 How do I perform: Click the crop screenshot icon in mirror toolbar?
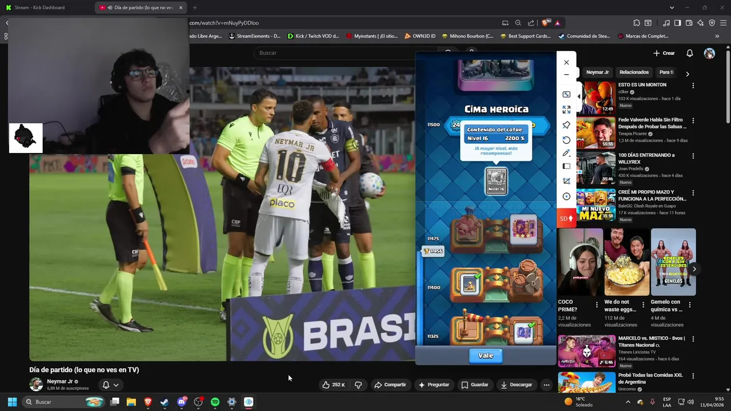(x=567, y=181)
